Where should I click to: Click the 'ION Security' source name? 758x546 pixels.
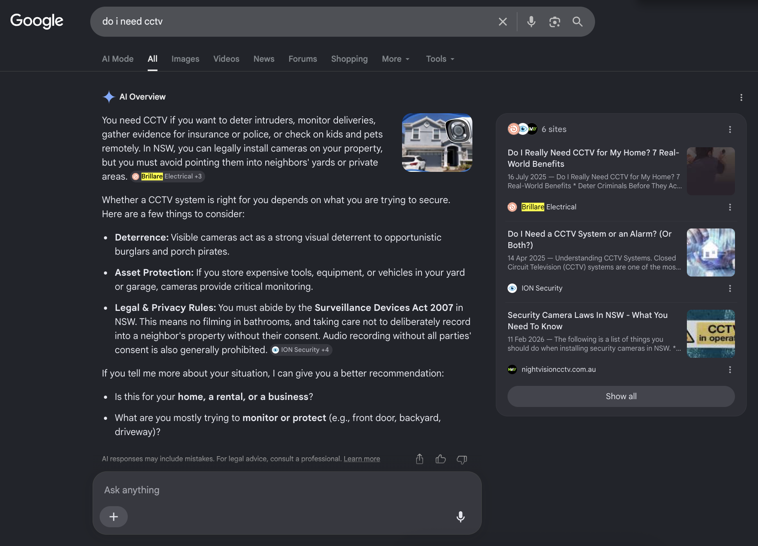[x=542, y=288]
